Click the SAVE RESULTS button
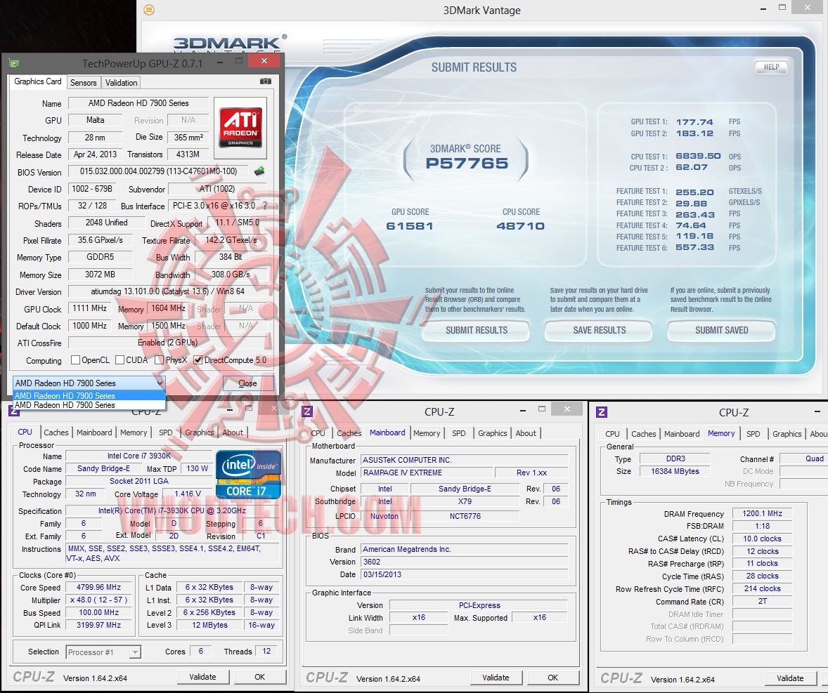 coord(600,330)
